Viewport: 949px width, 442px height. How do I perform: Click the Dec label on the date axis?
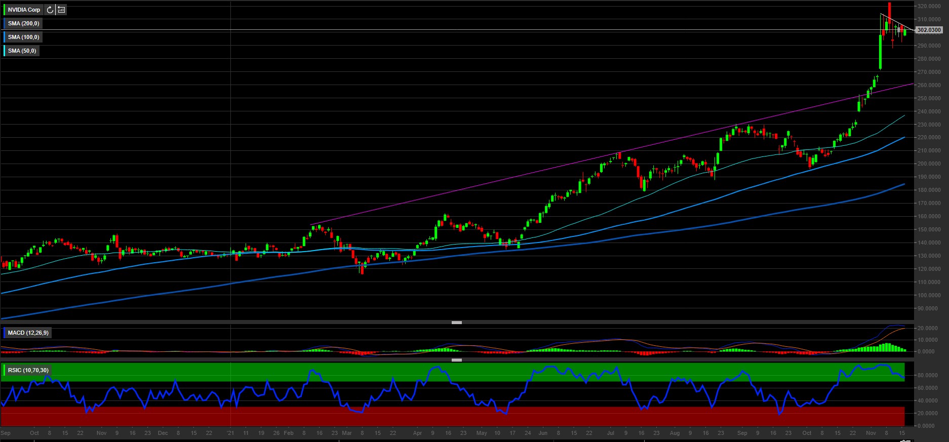tap(163, 433)
